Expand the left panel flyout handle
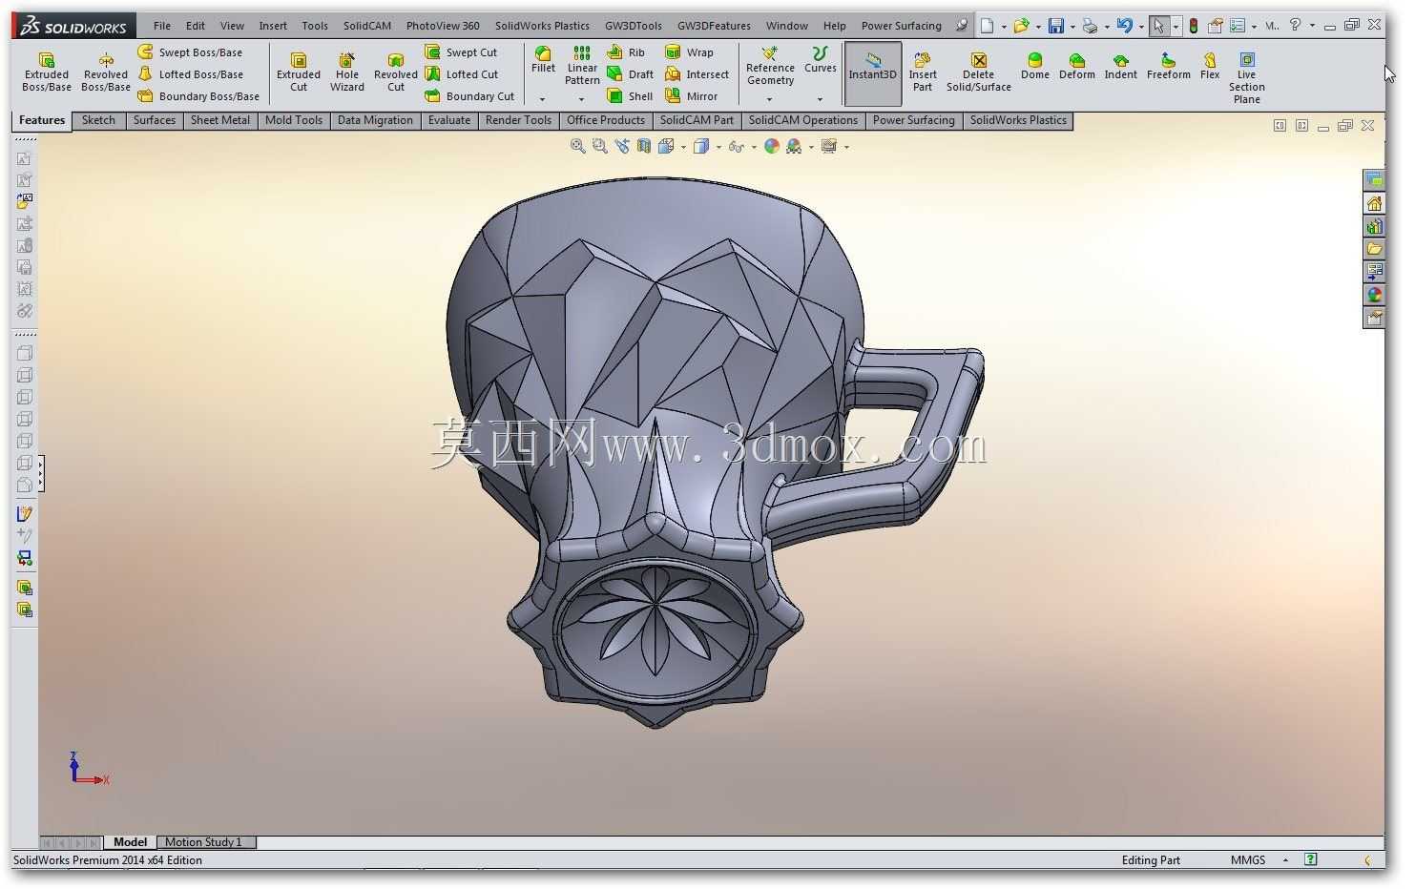 click(x=41, y=473)
